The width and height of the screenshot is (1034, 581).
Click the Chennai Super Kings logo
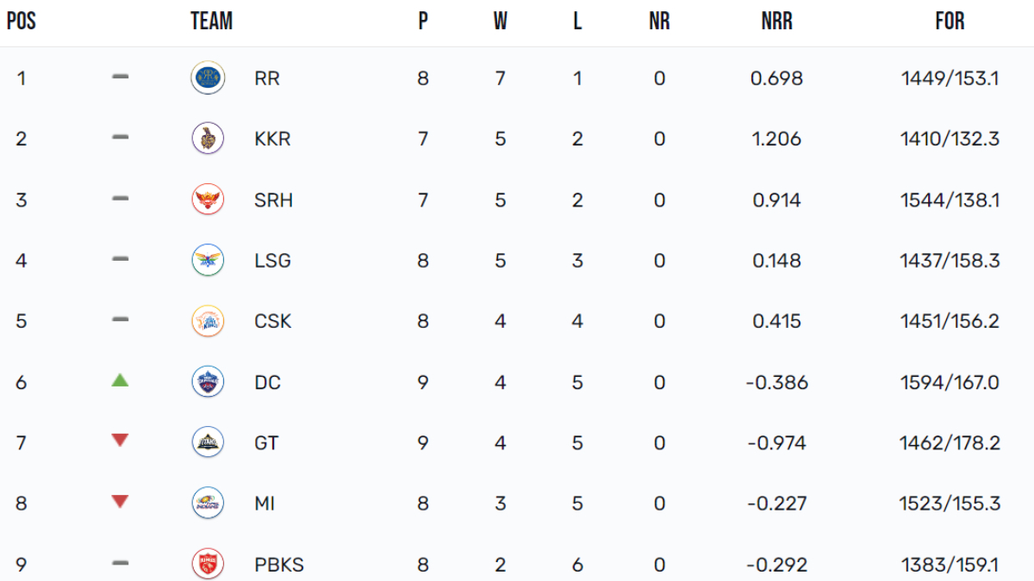pos(208,321)
